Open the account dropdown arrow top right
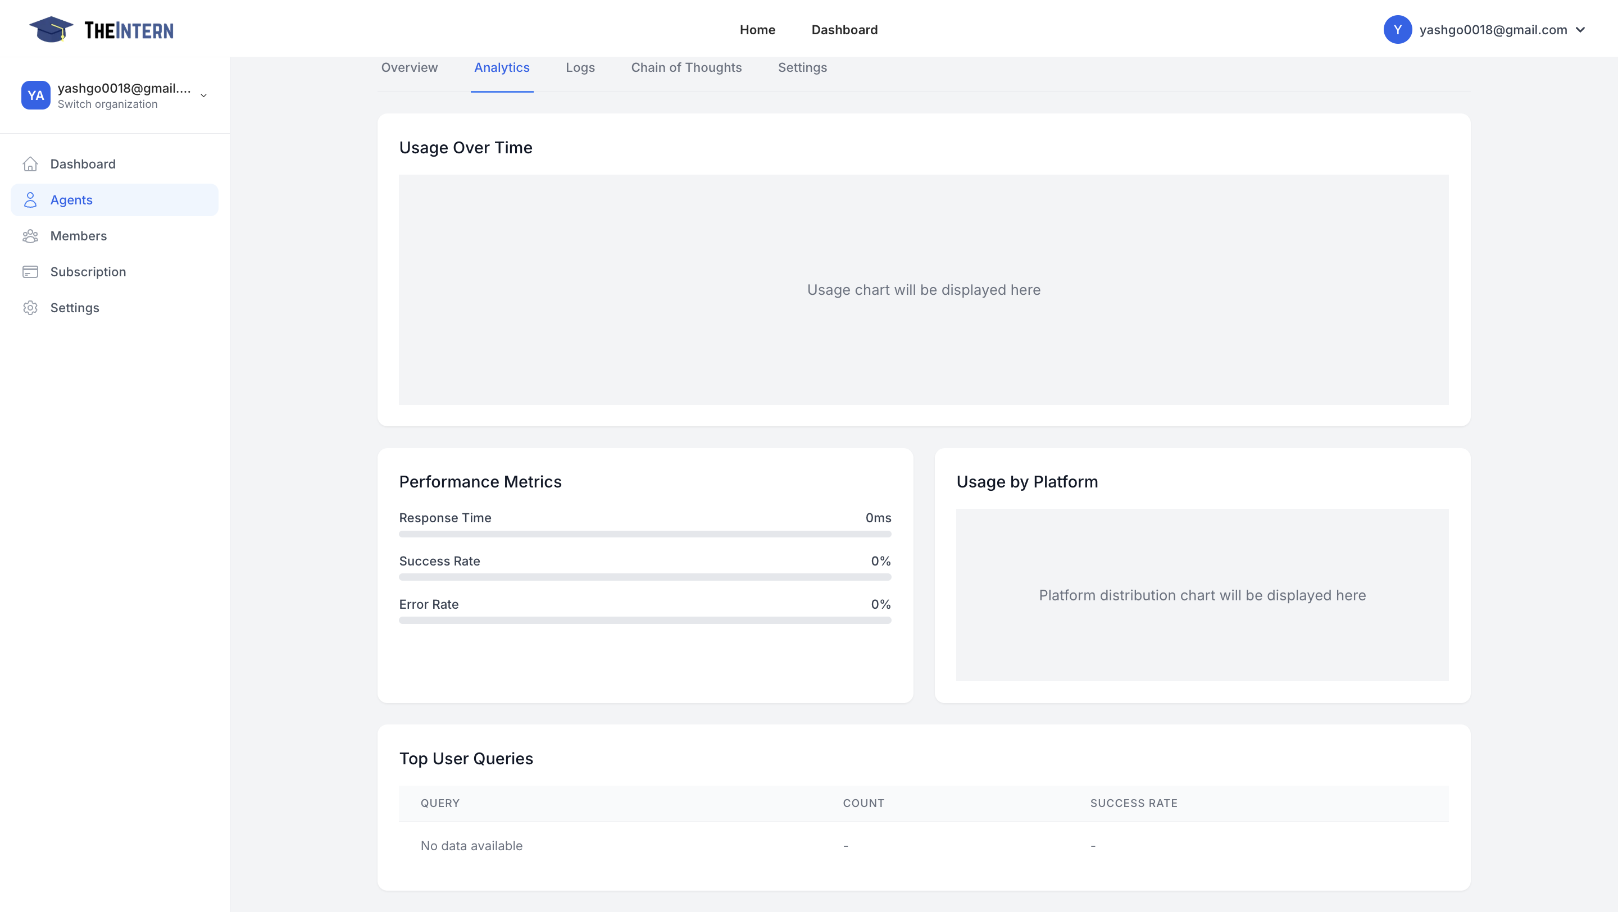Image resolution: width=1618 pixels, height=912 pixels. pos(1580,30)
